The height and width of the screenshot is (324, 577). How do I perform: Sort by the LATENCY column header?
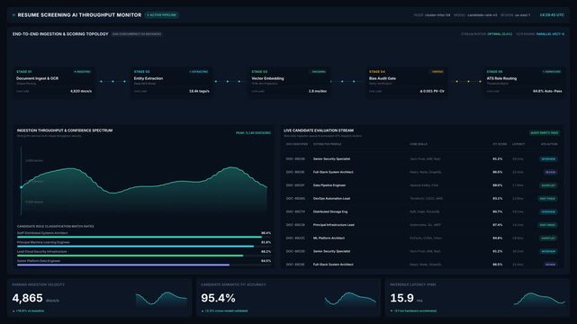(518, 144)
